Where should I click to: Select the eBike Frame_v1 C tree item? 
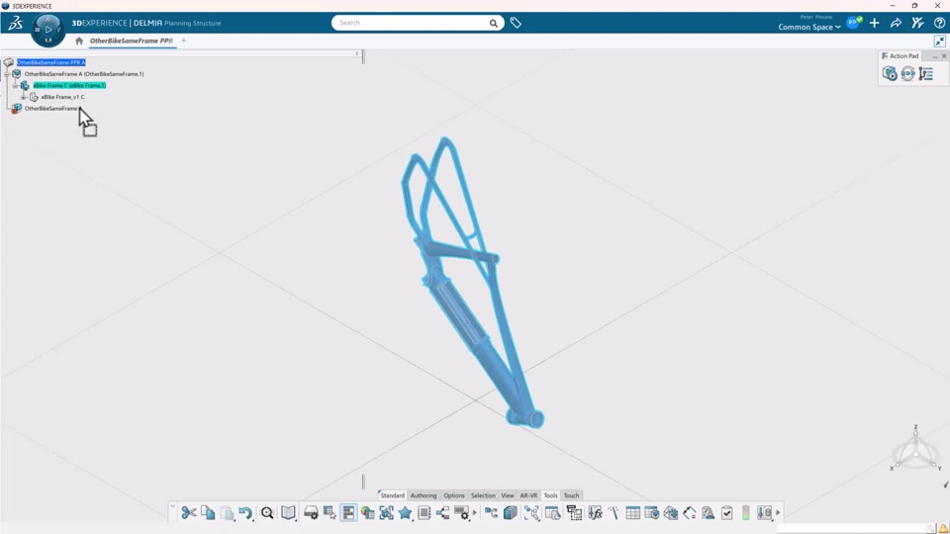pyautogui.click(x=62, y=97)
